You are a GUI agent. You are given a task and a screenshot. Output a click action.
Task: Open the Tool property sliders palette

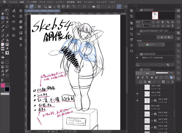[14, 16]
